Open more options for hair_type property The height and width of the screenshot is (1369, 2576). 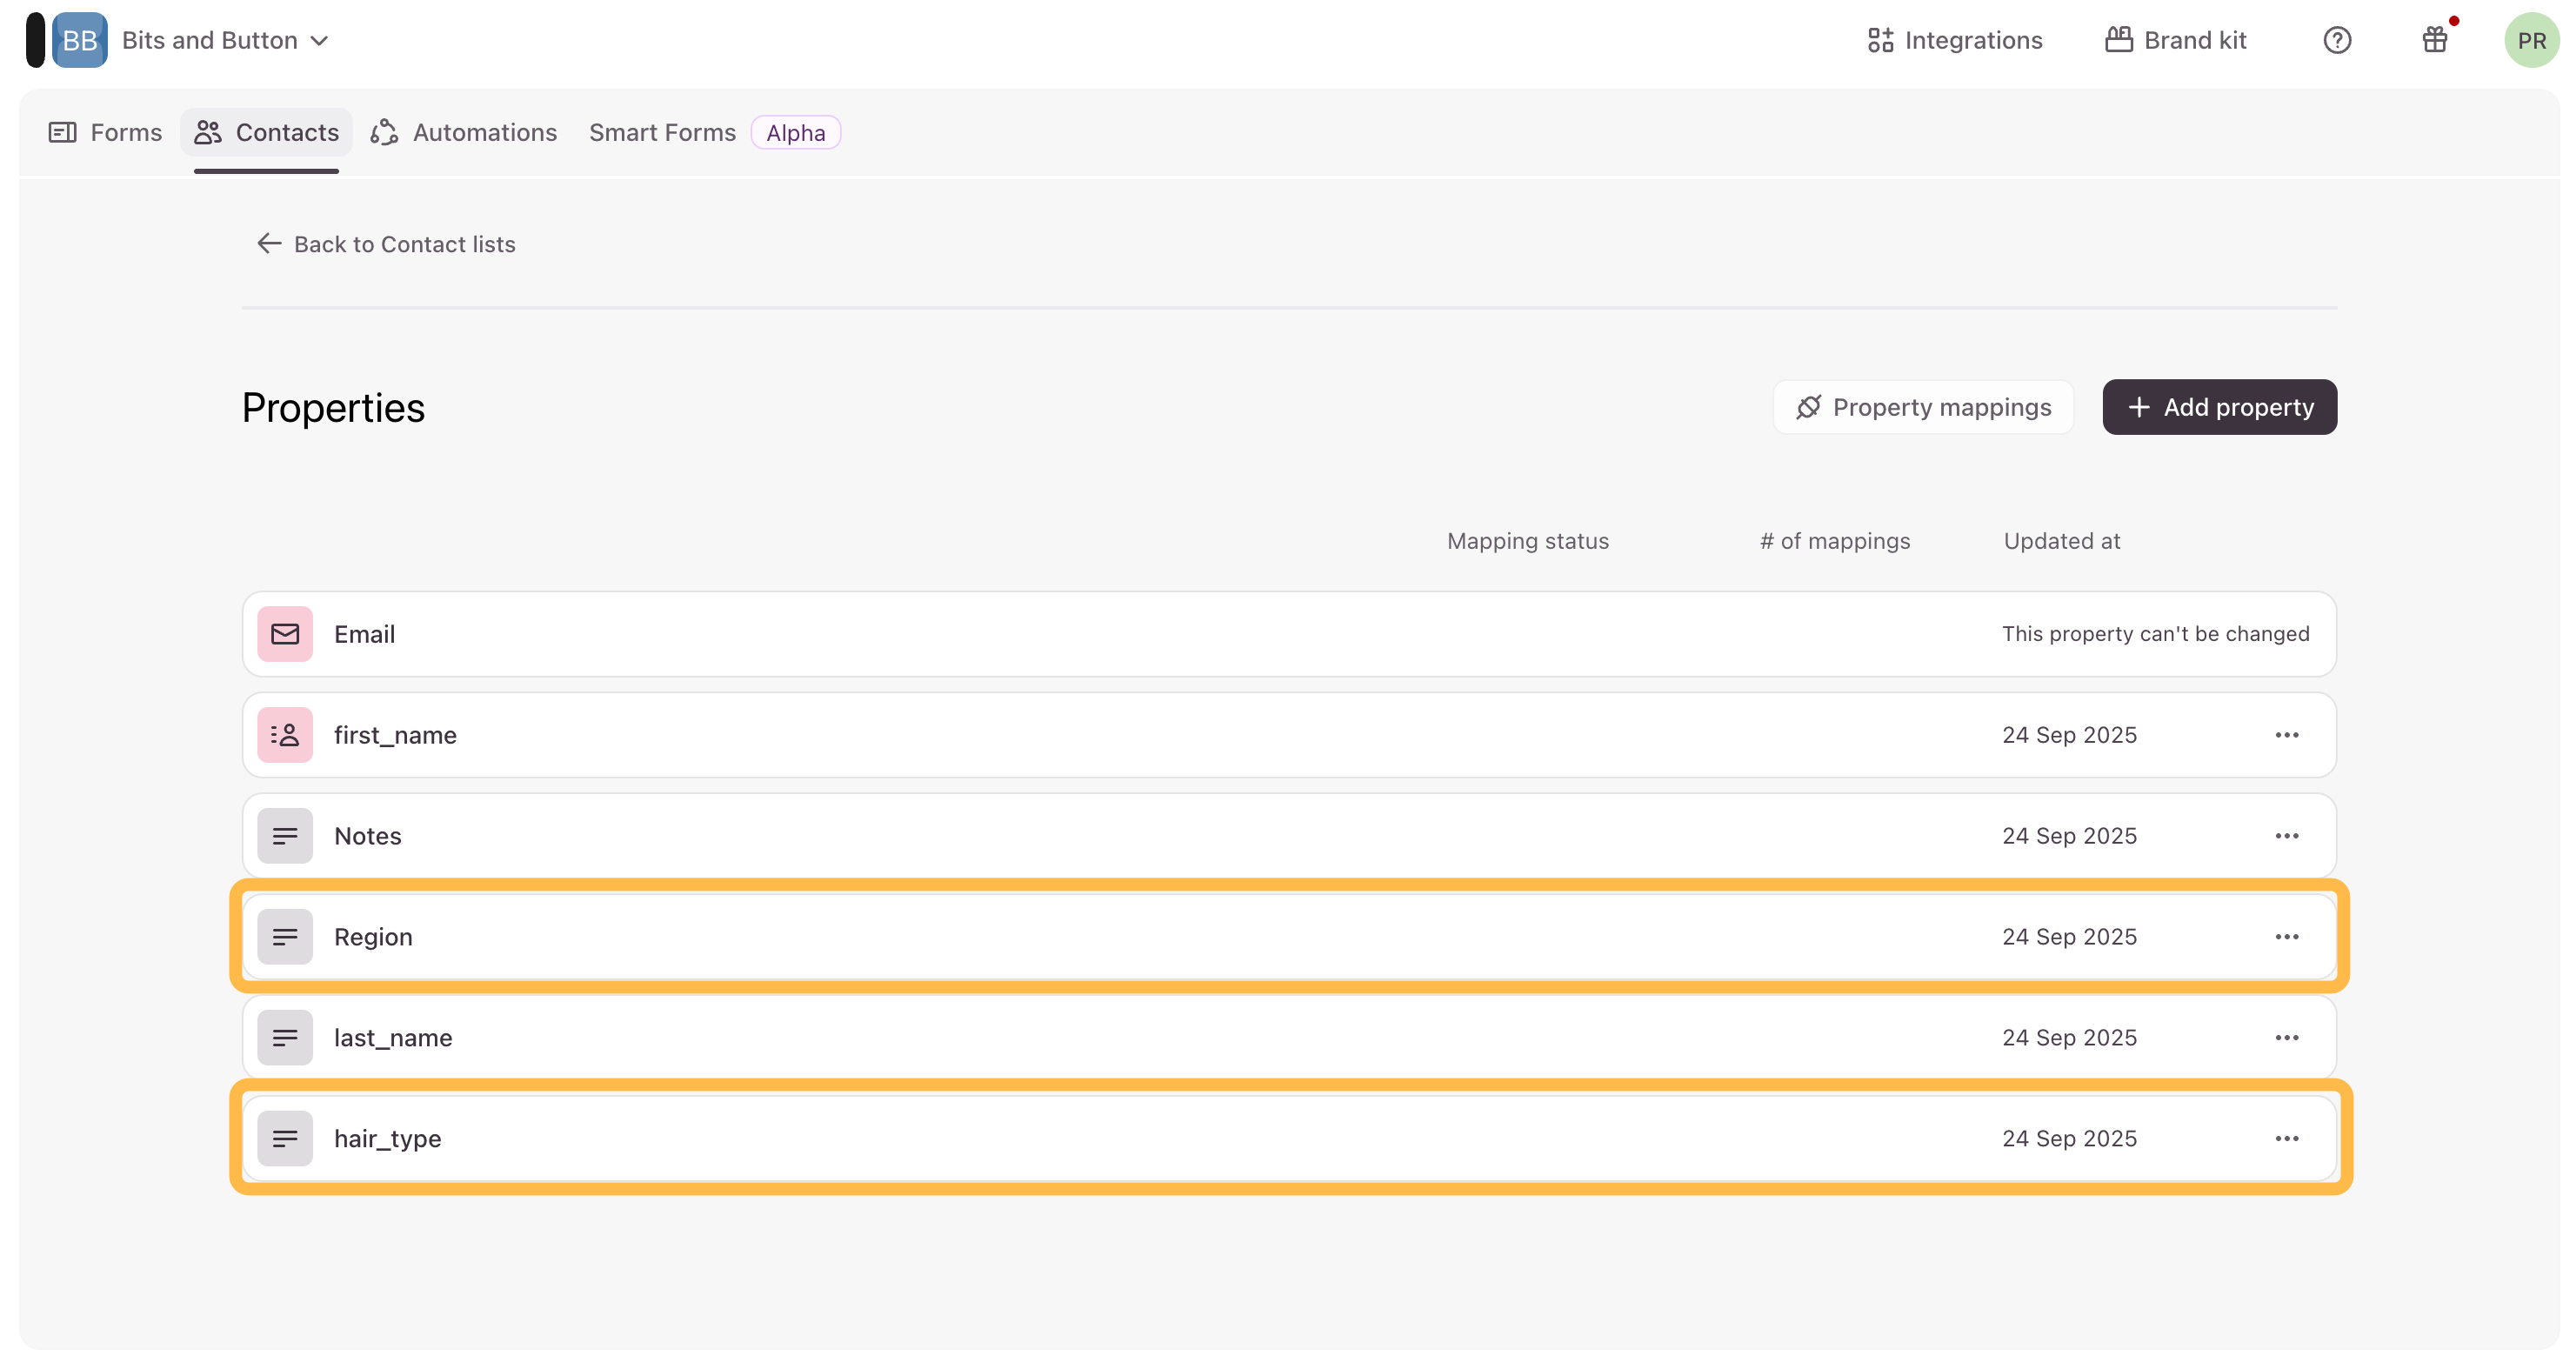click(2286, 1138)
